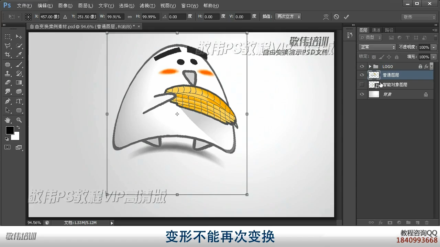
Task: Choose the Rounded Rectangle shape tool
Action: (x=19, y=110)
